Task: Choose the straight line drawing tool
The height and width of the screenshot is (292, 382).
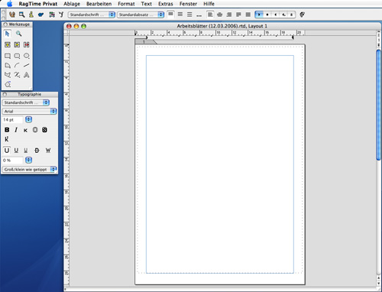Action: pyautogui.click(x=27, y=66)
